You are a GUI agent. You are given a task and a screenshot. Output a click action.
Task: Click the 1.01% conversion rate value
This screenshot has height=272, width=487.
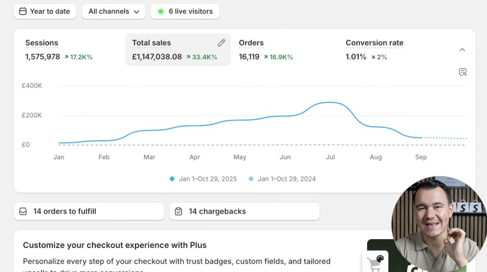click(356, 57)
